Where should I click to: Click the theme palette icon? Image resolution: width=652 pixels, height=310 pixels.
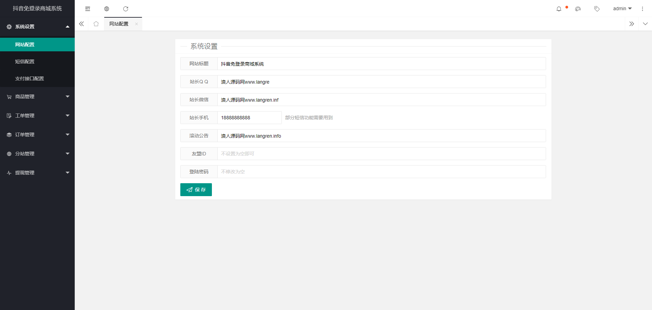click(578, 9)
